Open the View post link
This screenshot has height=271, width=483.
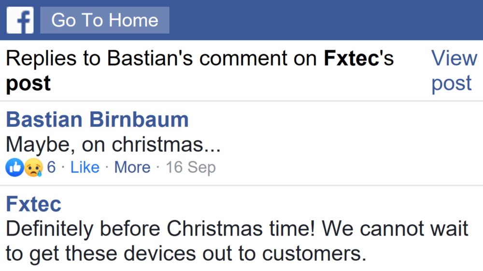(453, 71)
